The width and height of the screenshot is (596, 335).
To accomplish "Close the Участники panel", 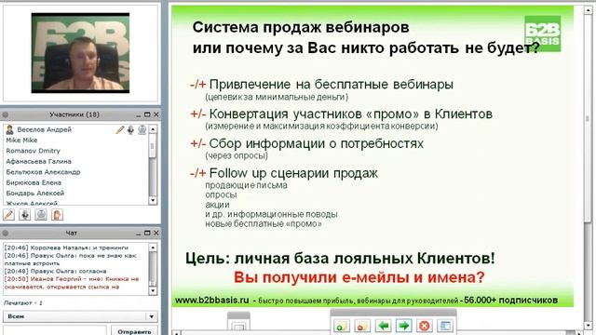I will [x=156, y=114].
